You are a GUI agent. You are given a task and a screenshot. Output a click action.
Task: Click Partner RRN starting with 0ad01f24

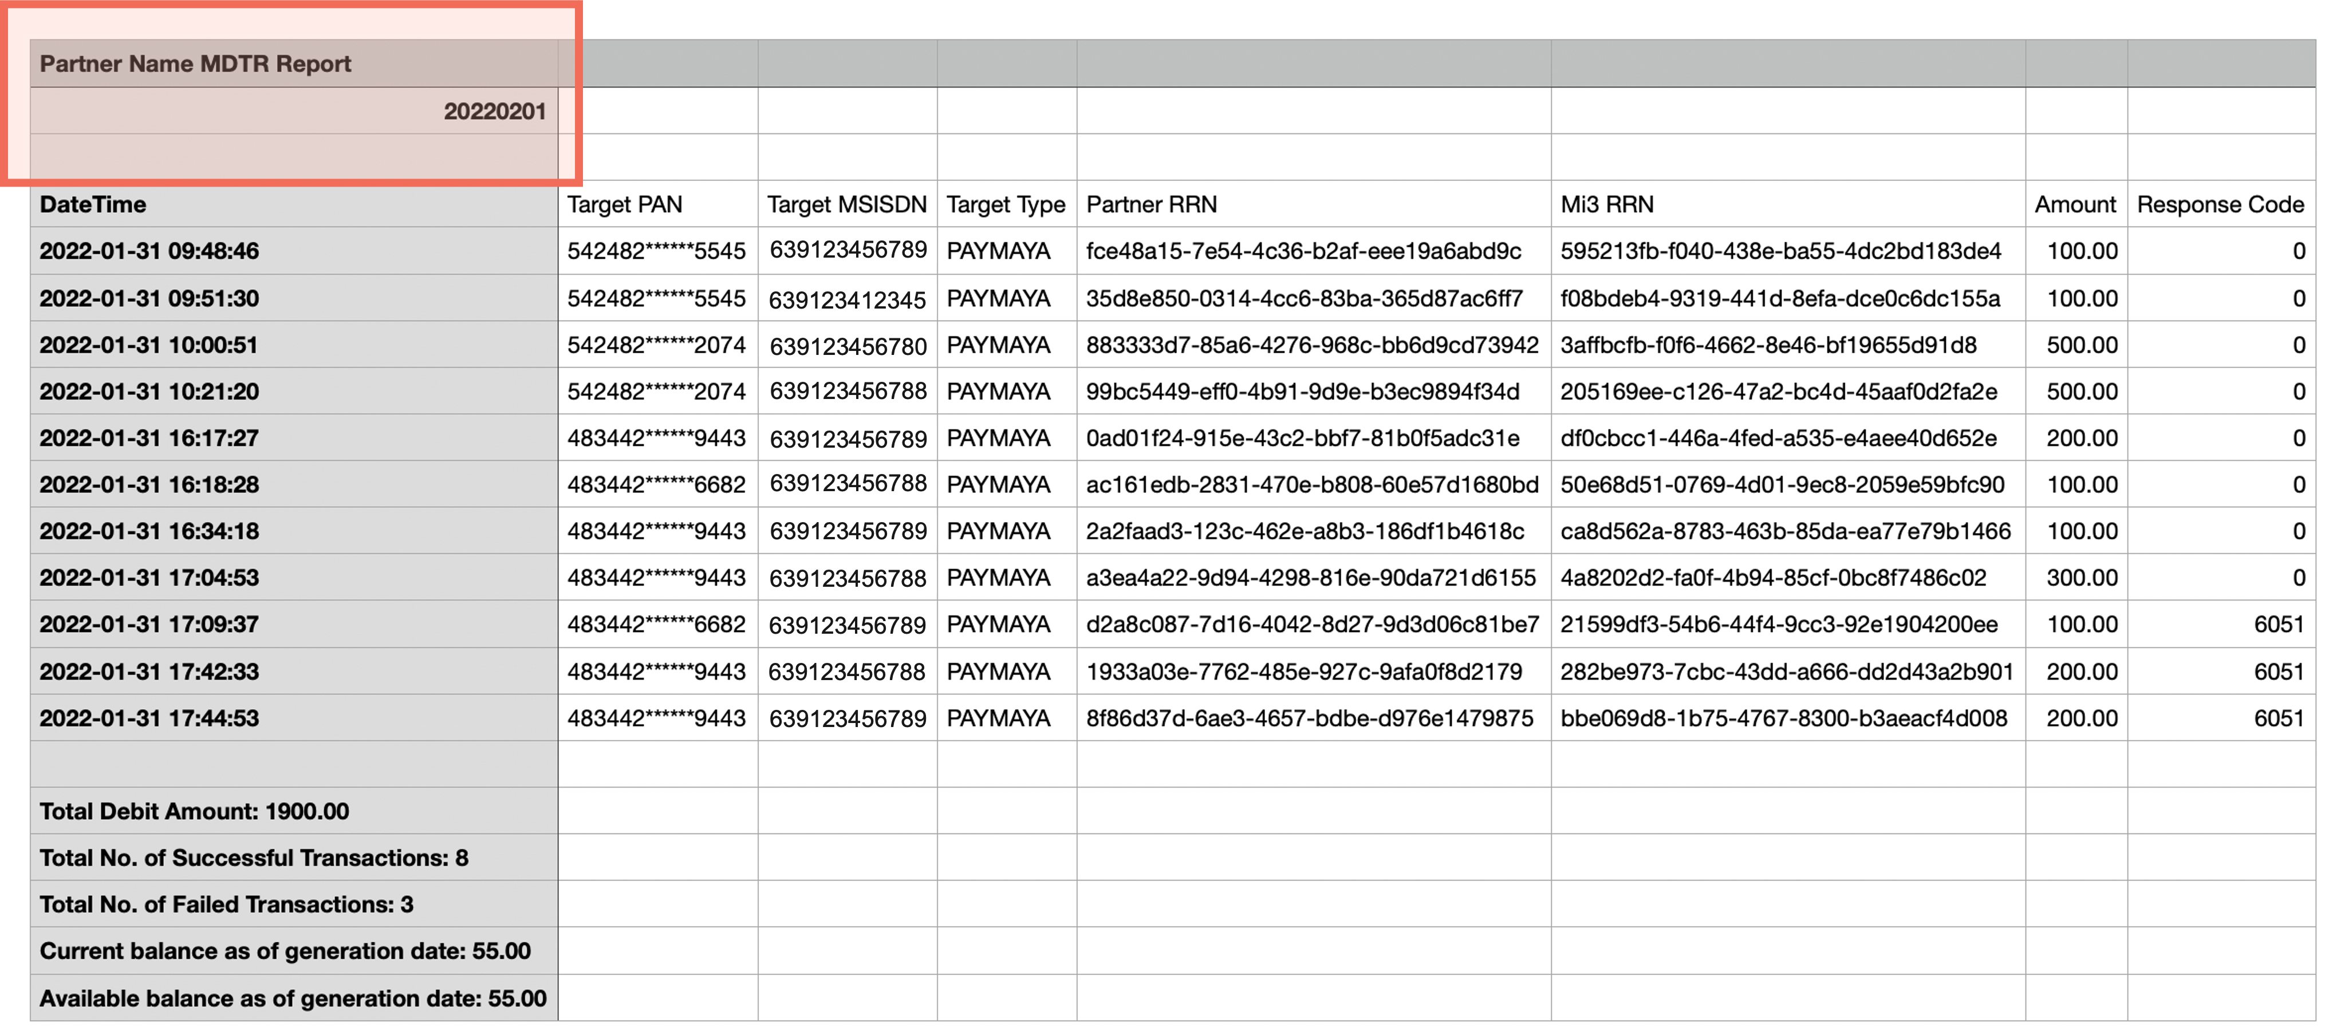point(1302,439)
